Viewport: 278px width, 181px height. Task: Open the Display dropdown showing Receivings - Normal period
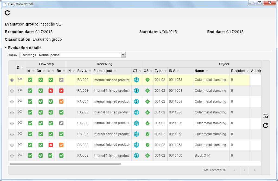(x=72, y=55)
